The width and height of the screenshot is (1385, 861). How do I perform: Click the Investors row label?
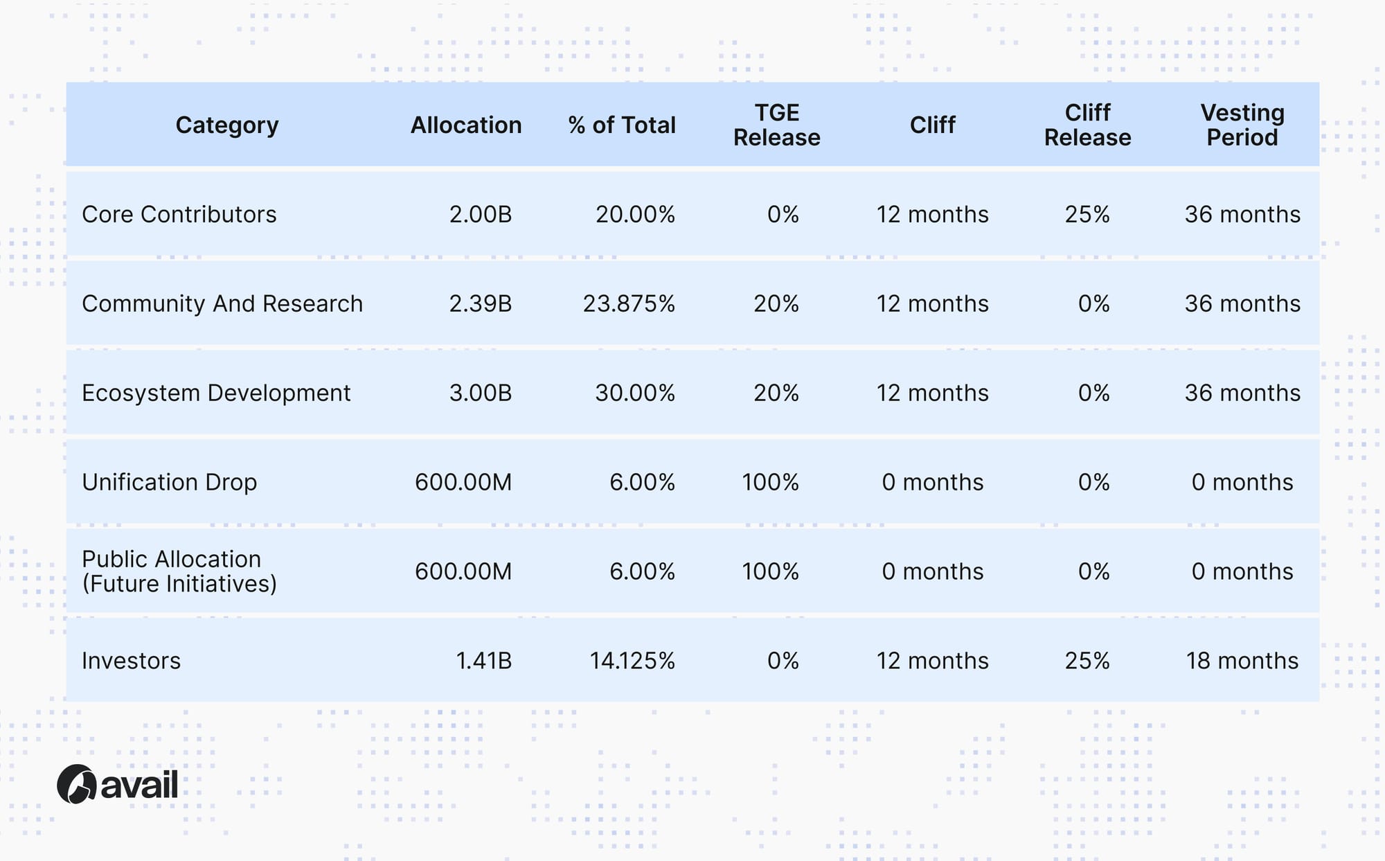click(132, 661)
